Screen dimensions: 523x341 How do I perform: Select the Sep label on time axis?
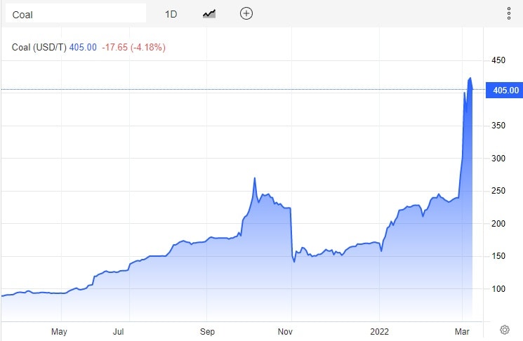pos(206,330)
